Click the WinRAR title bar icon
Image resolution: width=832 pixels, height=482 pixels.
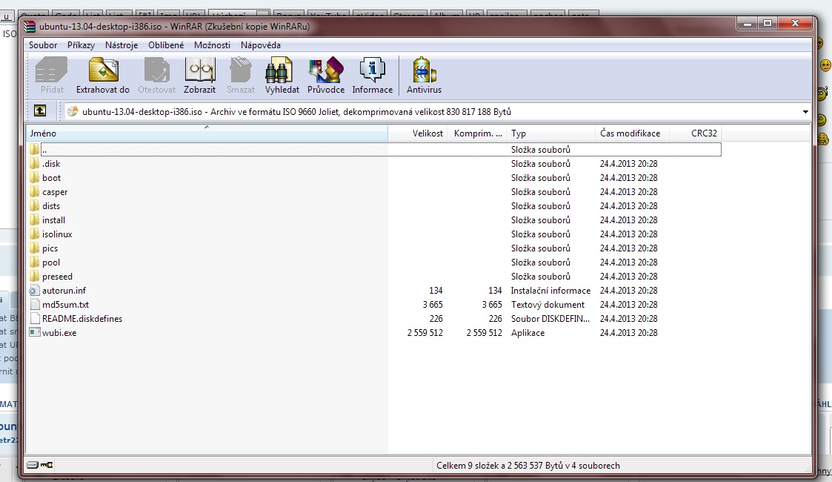click(30, 27)
